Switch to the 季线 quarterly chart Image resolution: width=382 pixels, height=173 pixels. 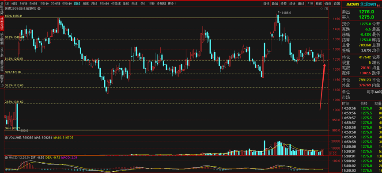pyautogui.click(x=126, y=4)
